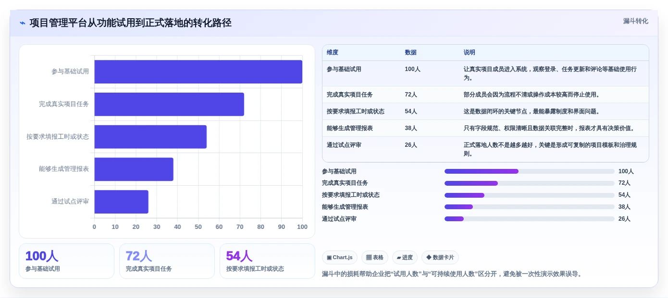Click the description starting 部分成员会因为流程不清
Screen dimensions: 668x298
click(532, 95)
